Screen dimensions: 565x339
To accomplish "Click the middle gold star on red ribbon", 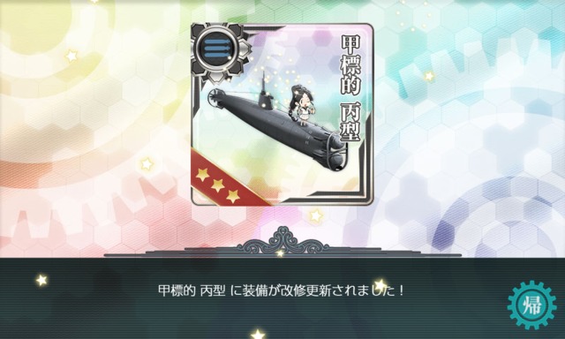I will (218, 185).
